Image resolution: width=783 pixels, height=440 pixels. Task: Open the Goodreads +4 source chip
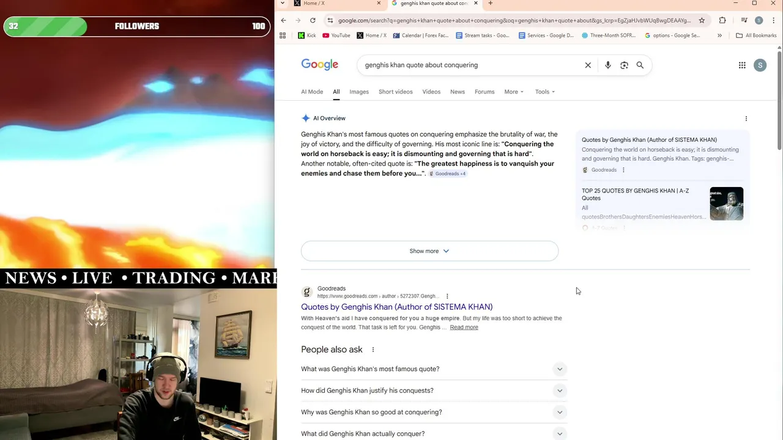(448, 174)
